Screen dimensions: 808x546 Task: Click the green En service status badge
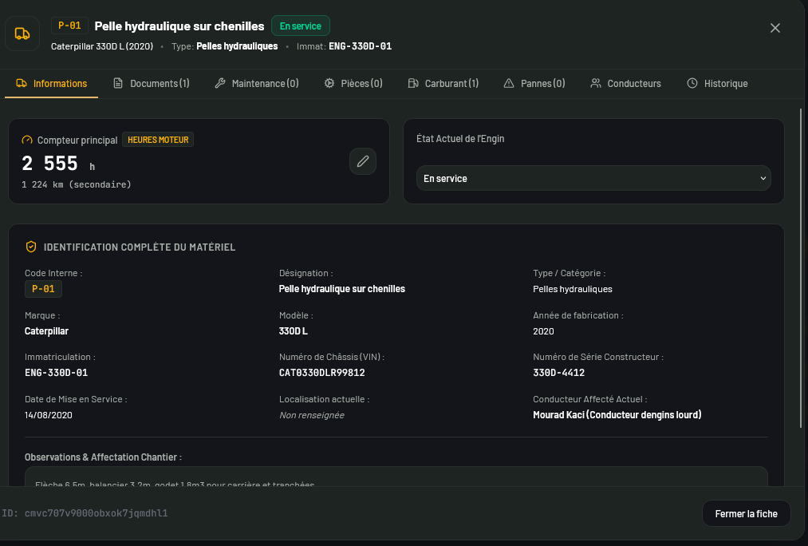(x=301, y=26)
